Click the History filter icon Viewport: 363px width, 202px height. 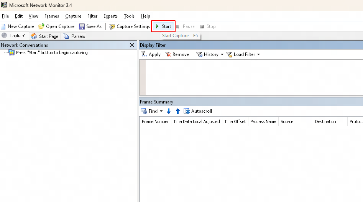click(199, 54)
